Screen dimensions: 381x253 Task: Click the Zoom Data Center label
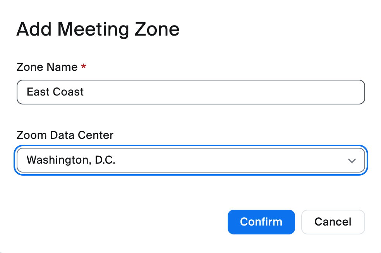(x=65, y=135)
